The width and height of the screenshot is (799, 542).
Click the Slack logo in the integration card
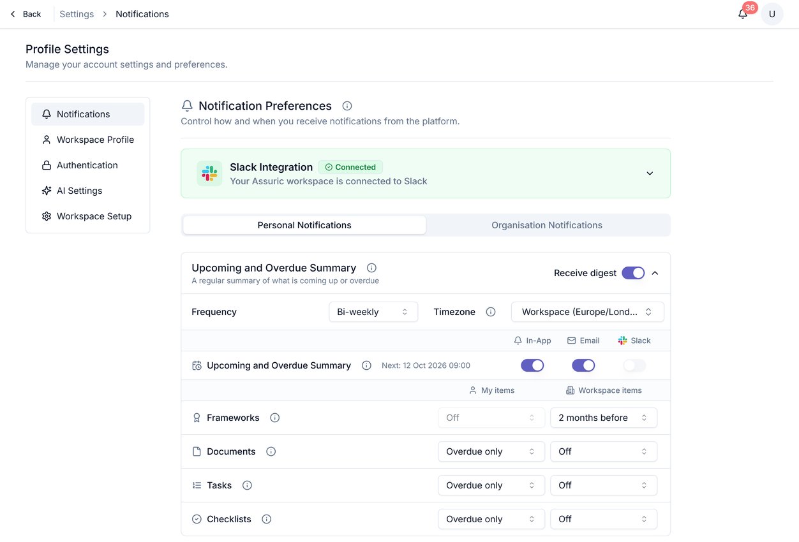209,173
